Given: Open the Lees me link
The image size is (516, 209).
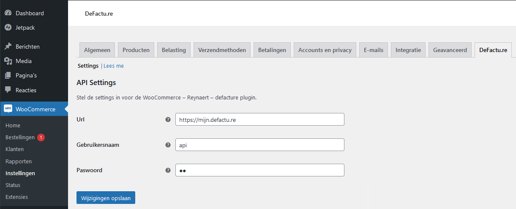Looking at the screenshot, I should 114,66.
